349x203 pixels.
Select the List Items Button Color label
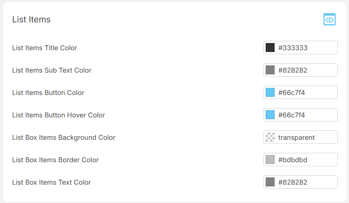click(48, 93)
